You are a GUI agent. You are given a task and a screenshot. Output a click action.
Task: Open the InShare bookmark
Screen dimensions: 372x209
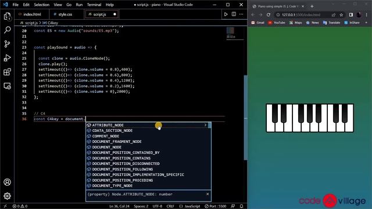coord(352,23)
